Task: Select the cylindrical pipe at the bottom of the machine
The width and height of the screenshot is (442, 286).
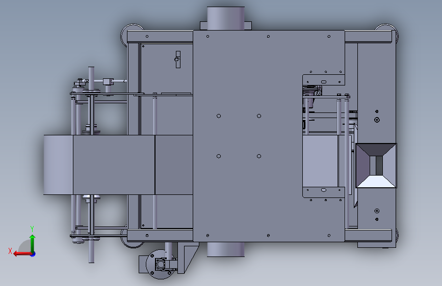Action: [x=226, y=249]
